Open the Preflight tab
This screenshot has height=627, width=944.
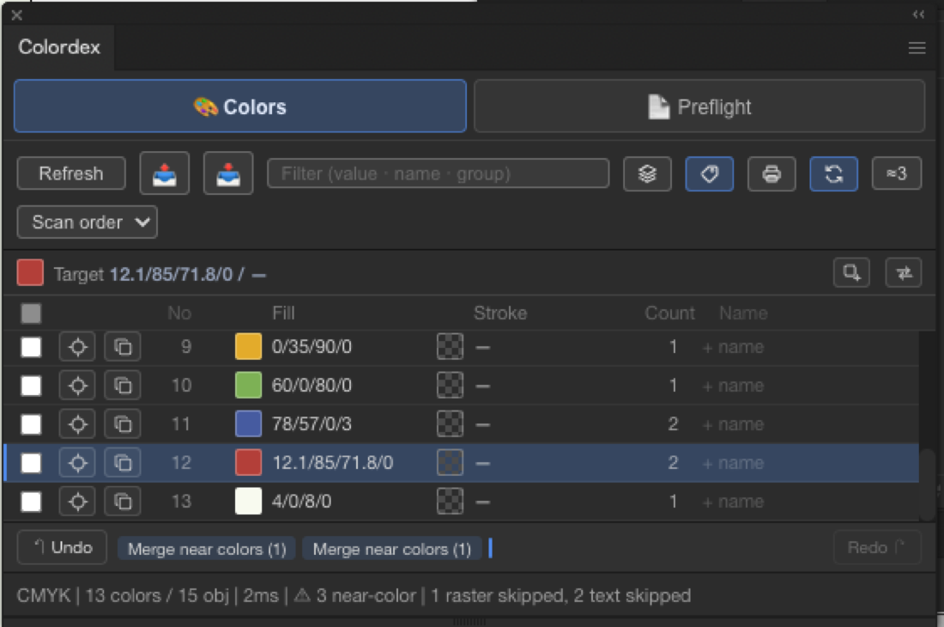pyautogui.click(x=699, y=106)
